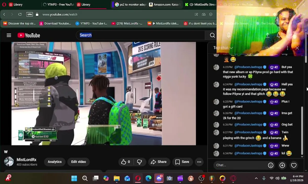
Task: Close the live chat panel
Action: (297, 48)
